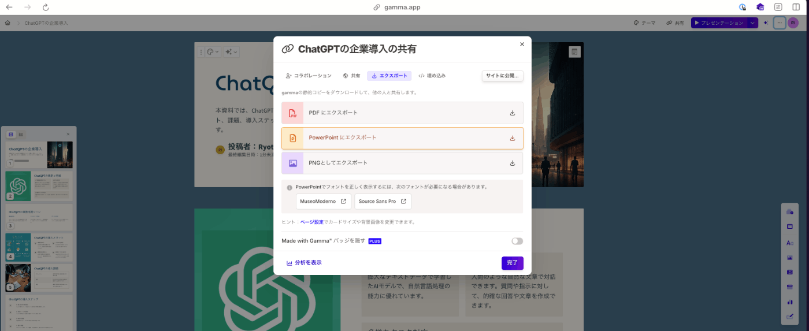
Task: Switch to the 埋め込み tab
Action: 432,76
